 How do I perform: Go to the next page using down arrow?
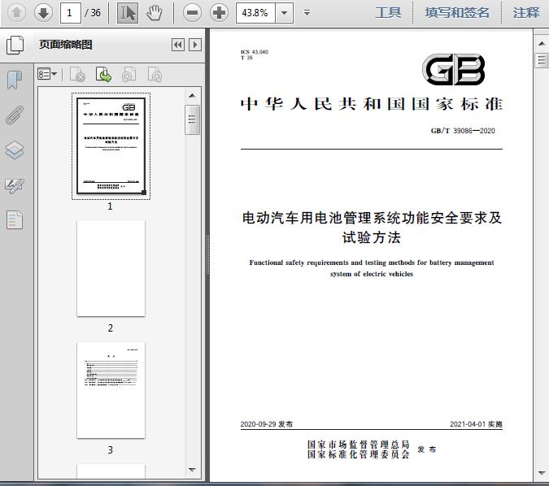[x=43, y=12]
